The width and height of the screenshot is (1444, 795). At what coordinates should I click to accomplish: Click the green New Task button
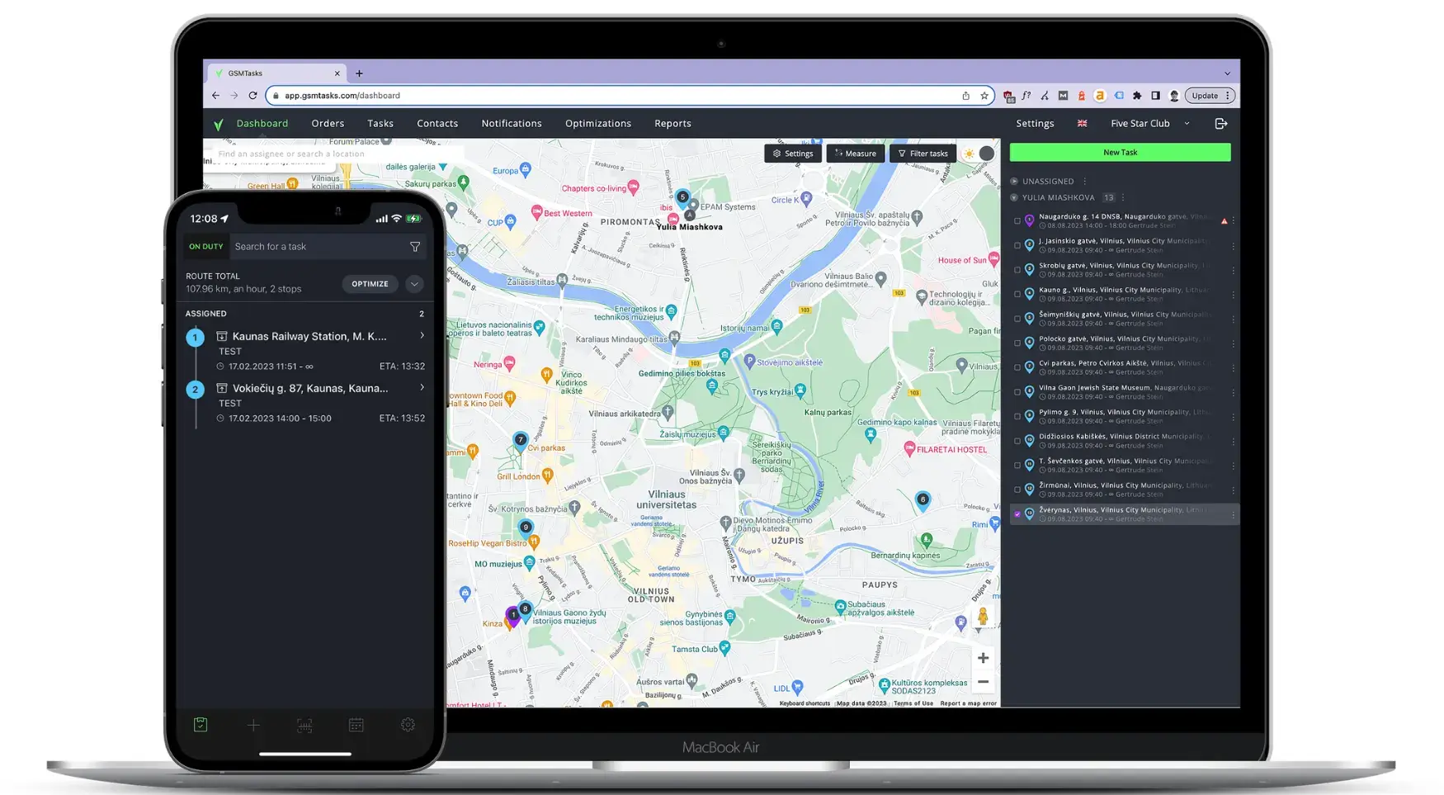pos(1120,153)
